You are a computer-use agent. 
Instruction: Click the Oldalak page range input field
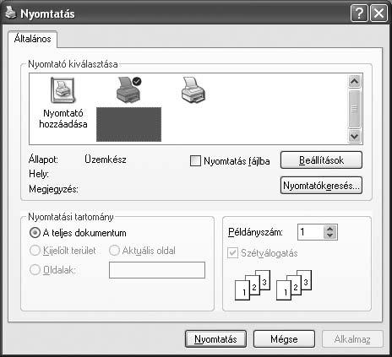pyautogui.click(x=157, y=270)
